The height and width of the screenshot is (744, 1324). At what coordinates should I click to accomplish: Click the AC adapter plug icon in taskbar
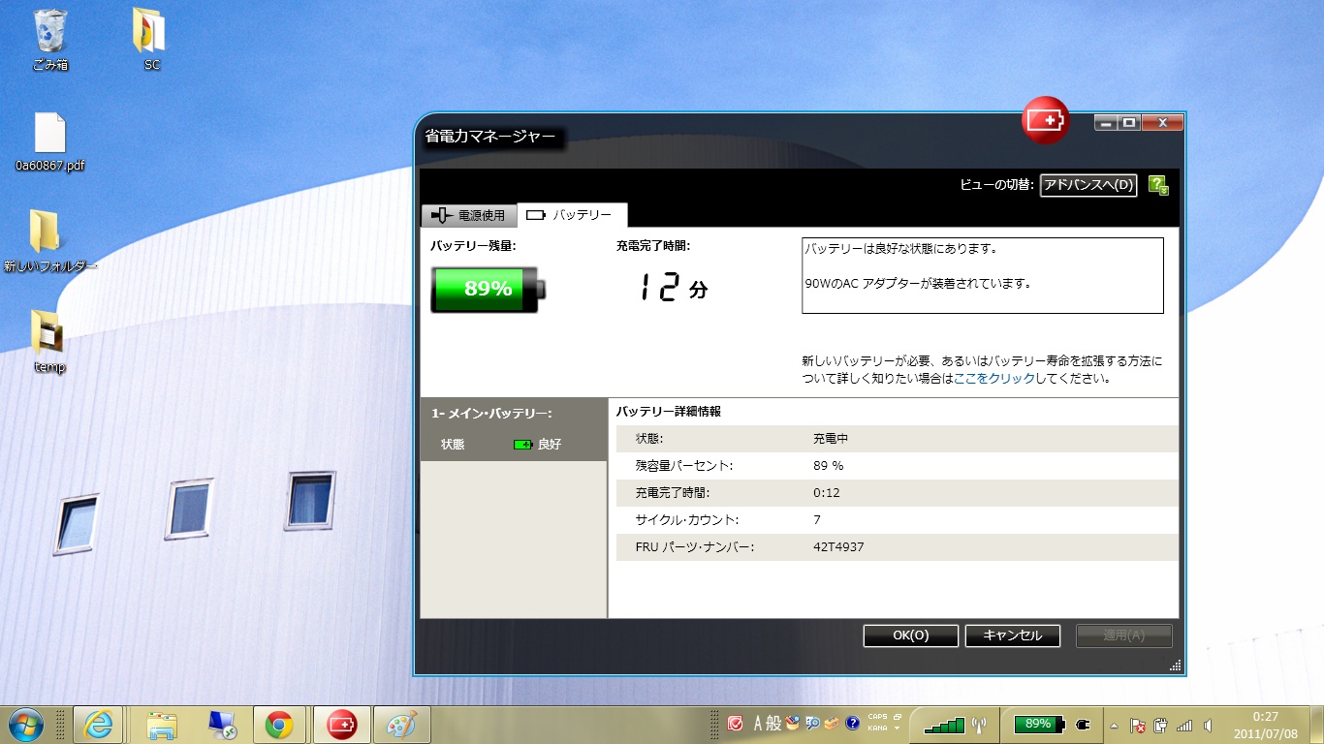(1084, 724)
